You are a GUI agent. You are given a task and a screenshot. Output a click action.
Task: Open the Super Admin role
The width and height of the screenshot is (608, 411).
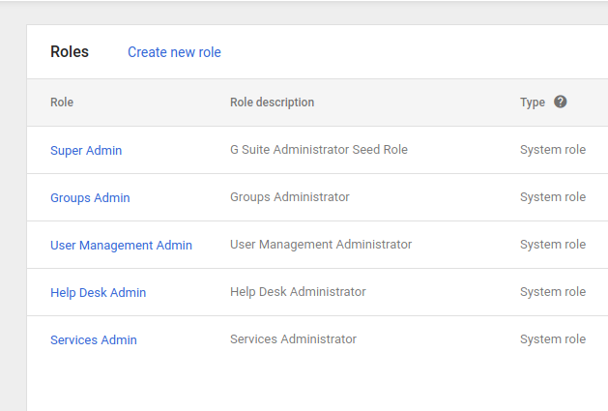[x=86, y=150]
